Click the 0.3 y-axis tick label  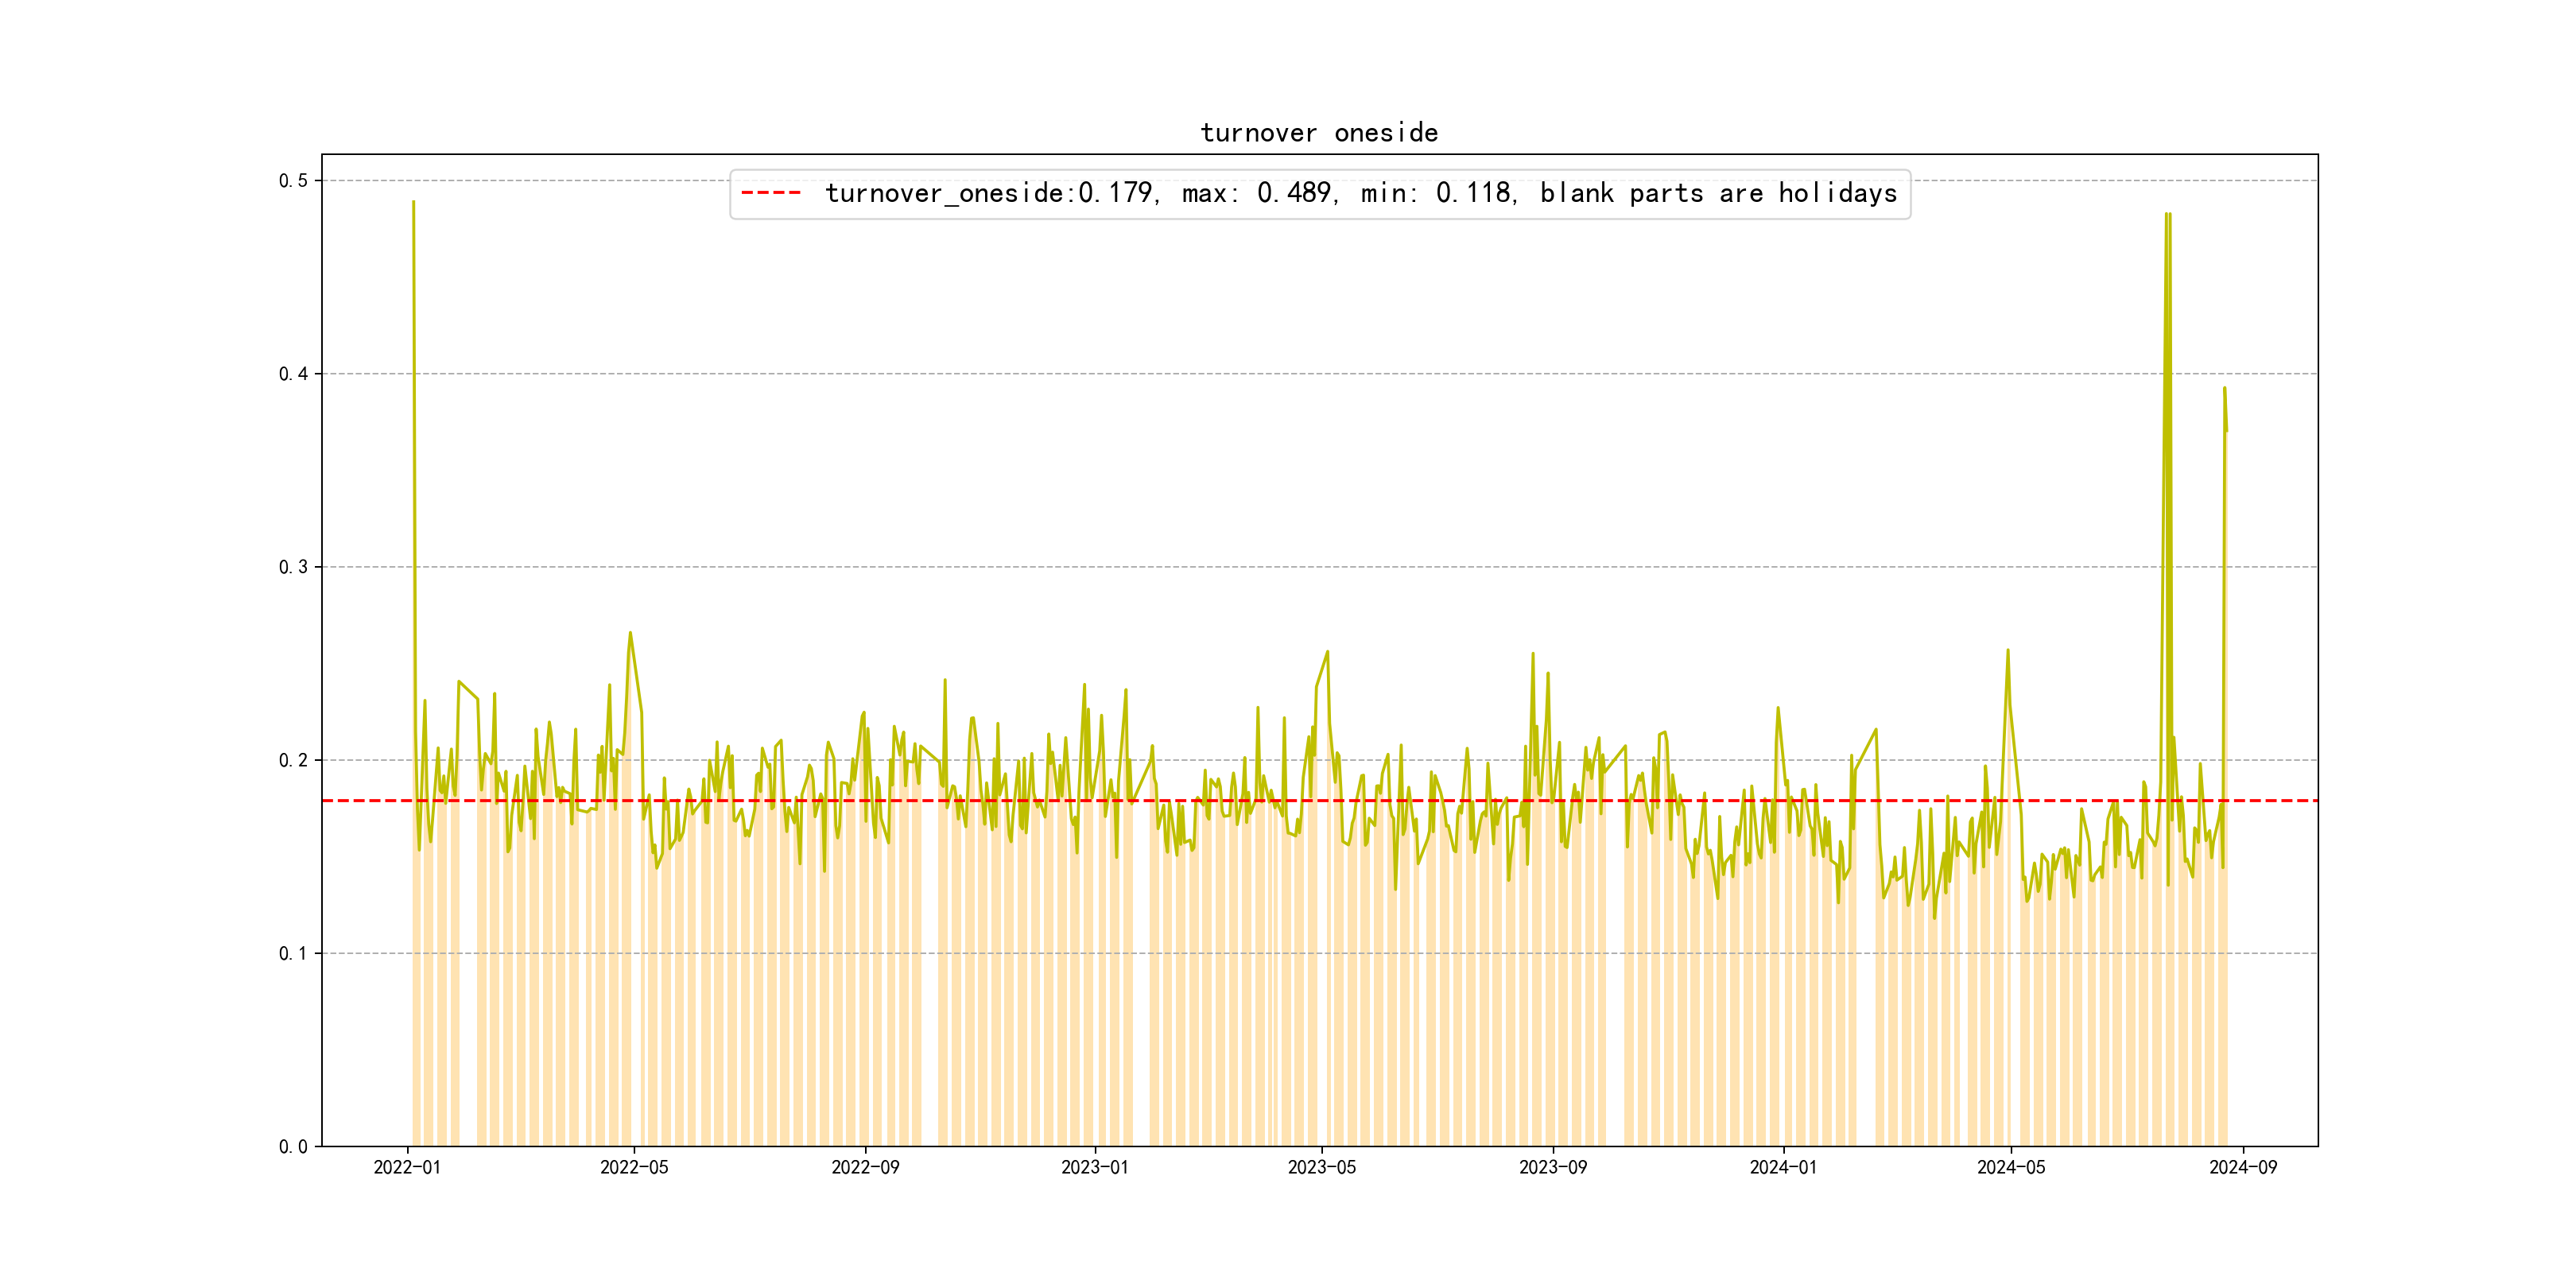pyautogui.click(x=293, y=567)
